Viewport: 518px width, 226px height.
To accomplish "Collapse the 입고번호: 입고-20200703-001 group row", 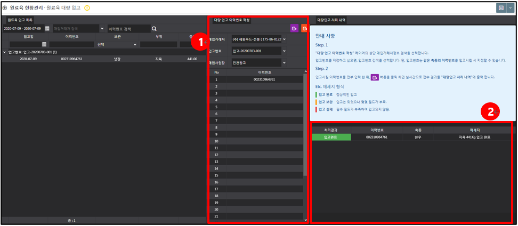I will (x=4, y=52).
